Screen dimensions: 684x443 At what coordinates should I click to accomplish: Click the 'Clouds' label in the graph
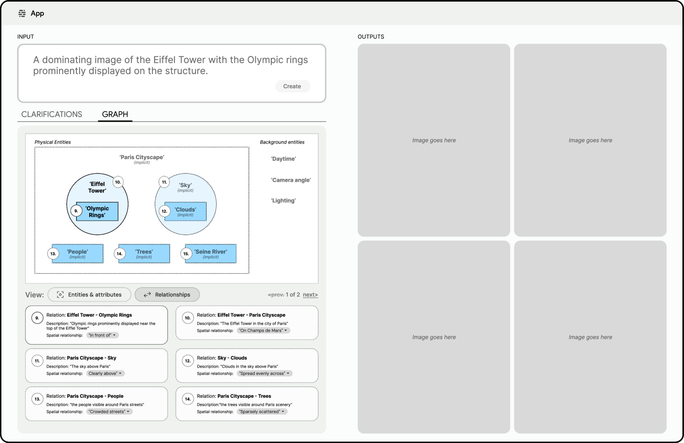point(185,209)
